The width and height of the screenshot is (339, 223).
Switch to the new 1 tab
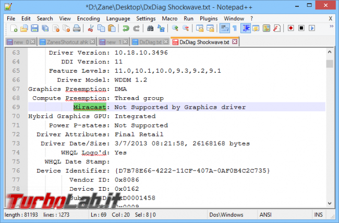click(x=114, y=42)
